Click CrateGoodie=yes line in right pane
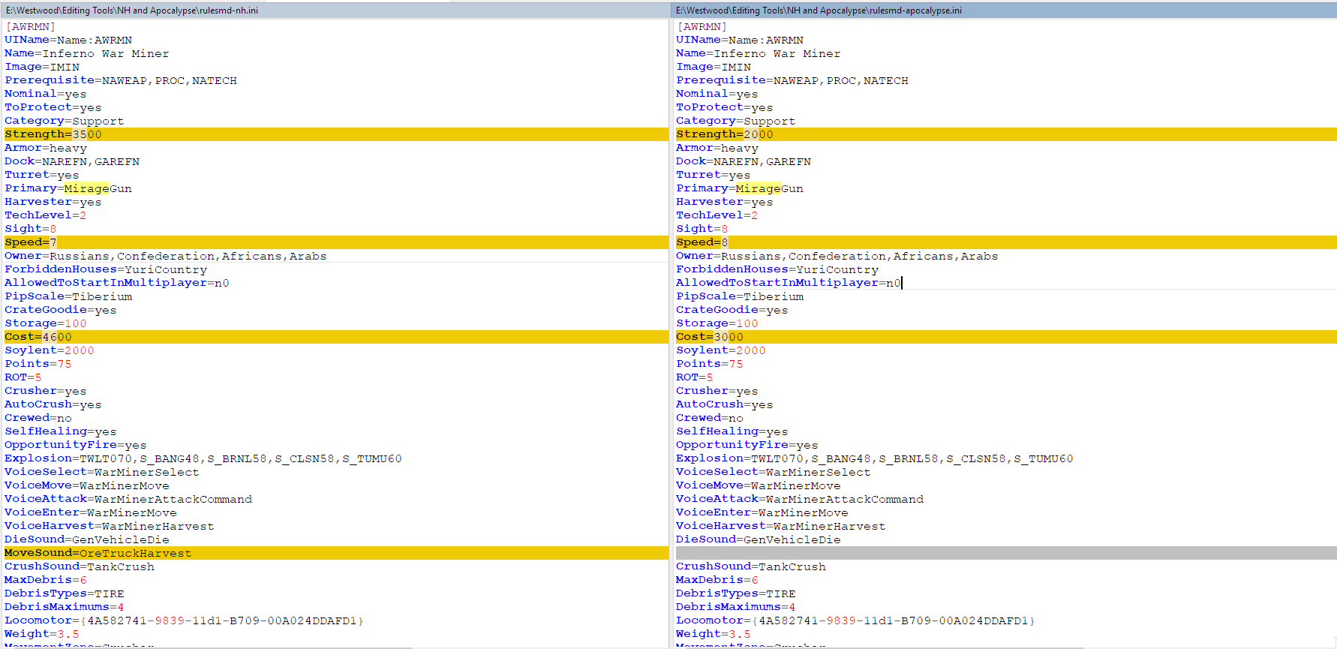The width and height of the screenshot is (1337, 649). [732, 310]
